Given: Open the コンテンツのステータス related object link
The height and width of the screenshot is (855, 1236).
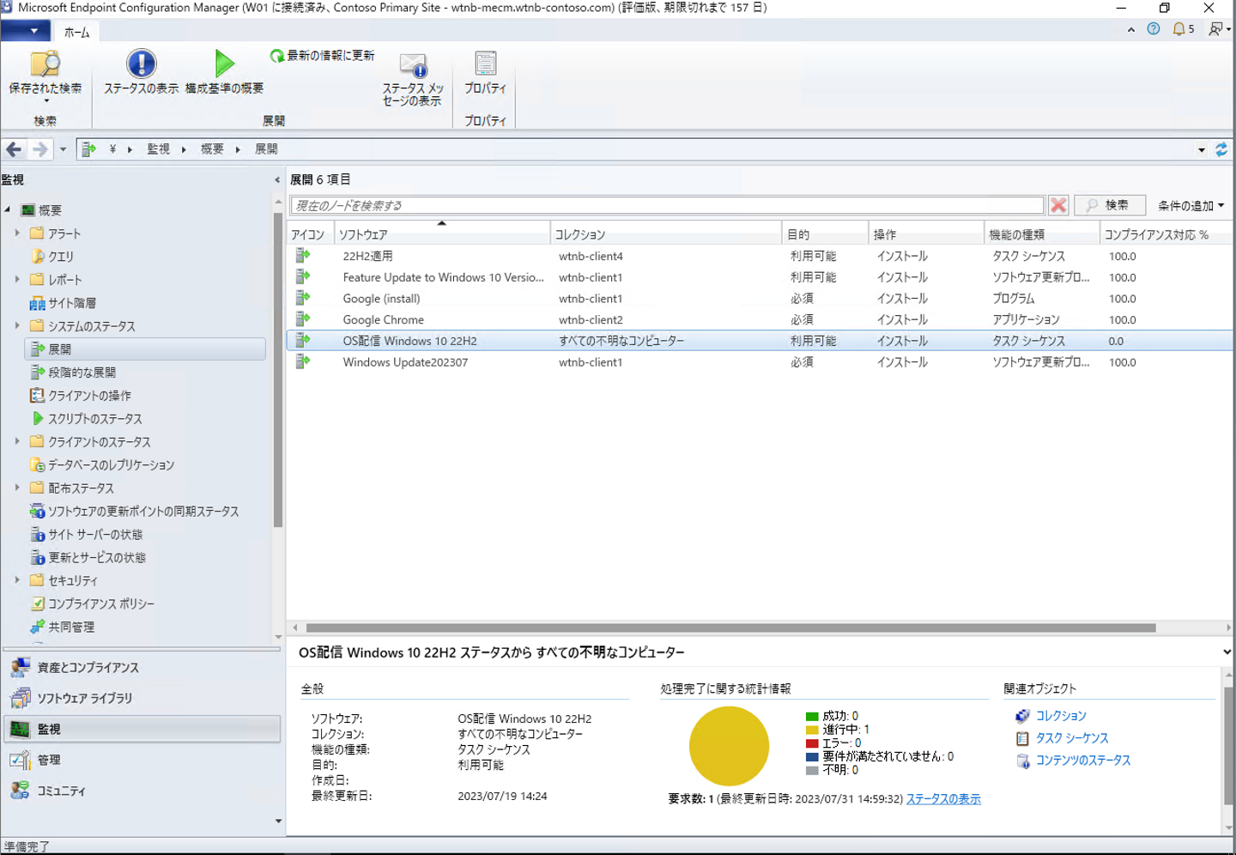Looking at the screenshot, I should pyautogui.click(x=1083, y=761).
